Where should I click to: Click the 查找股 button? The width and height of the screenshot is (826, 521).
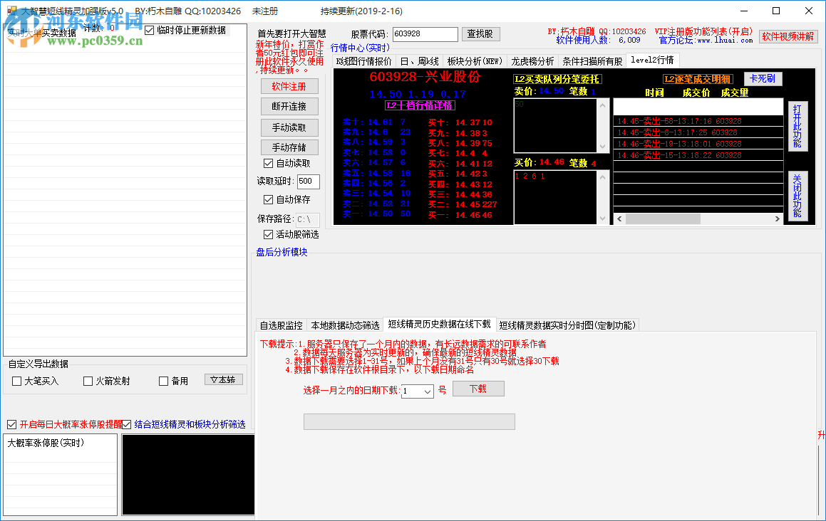tap(481, 34)
